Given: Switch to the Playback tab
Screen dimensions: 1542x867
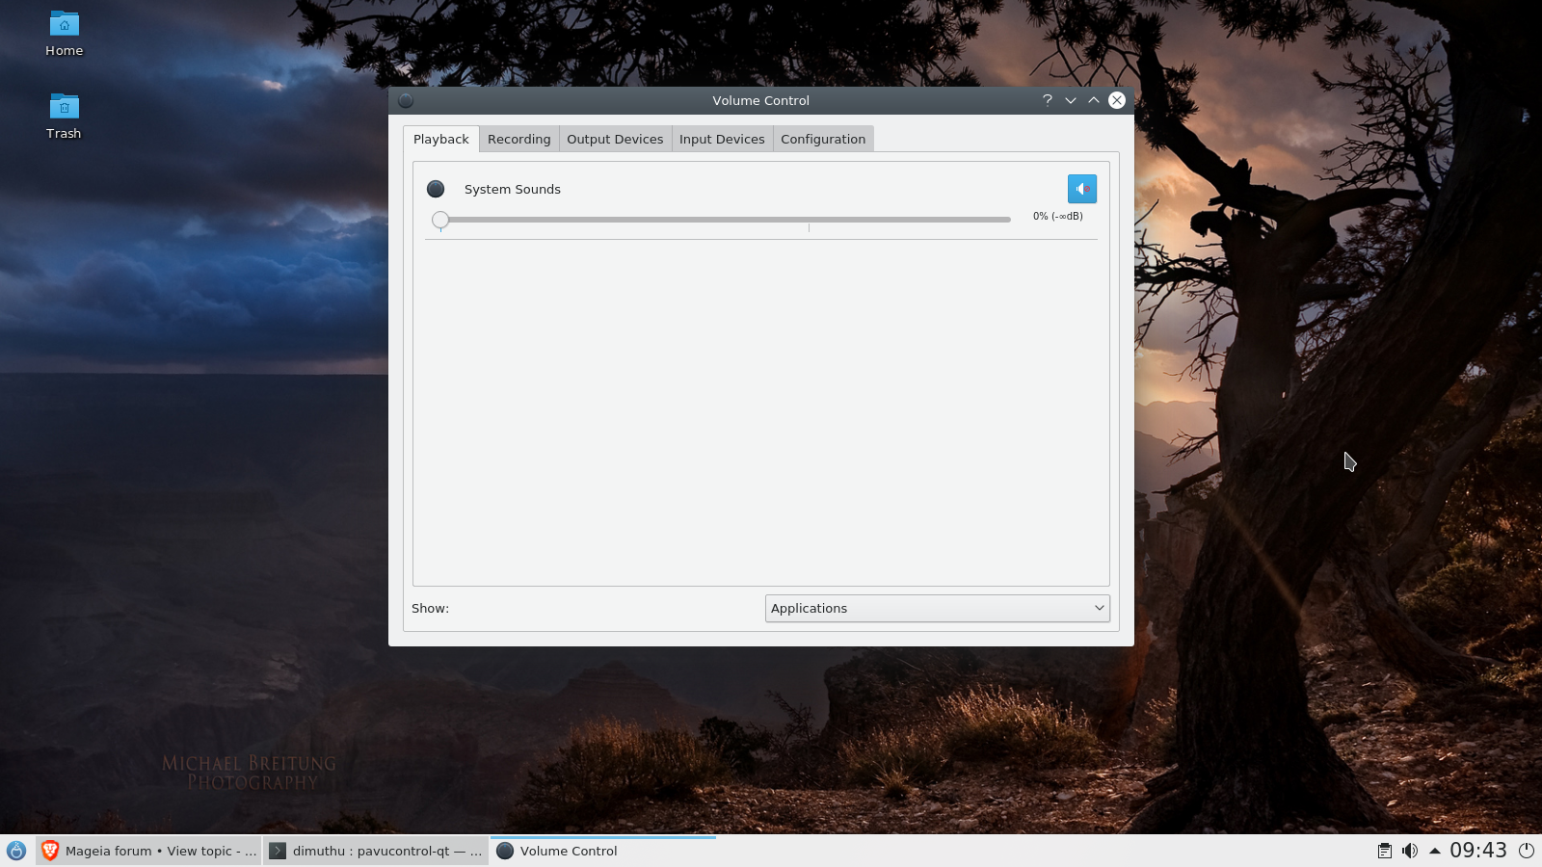Looking at the screenshot, I should pyautogui.click(x=441, y=140).
